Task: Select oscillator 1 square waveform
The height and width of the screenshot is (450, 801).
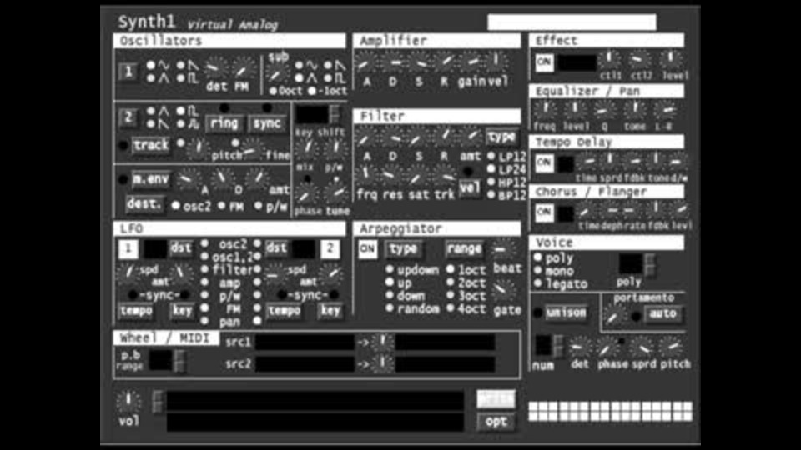Action: (x=181, y=78)
